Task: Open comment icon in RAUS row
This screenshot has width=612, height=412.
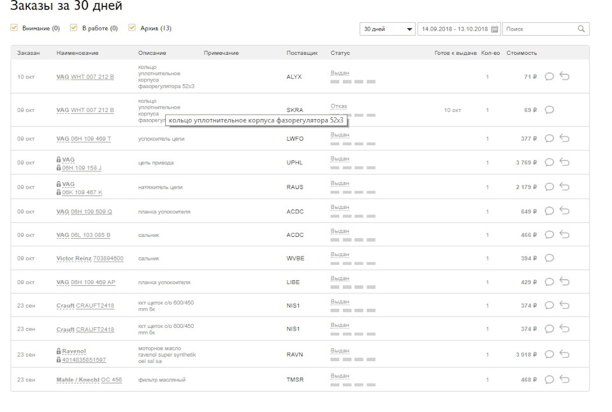Action: click(549, 187)
